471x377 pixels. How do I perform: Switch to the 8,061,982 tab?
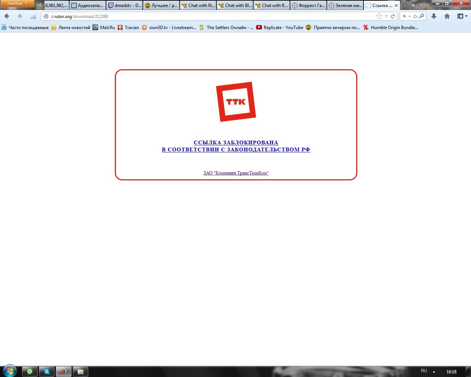click(x=56, y=6)
